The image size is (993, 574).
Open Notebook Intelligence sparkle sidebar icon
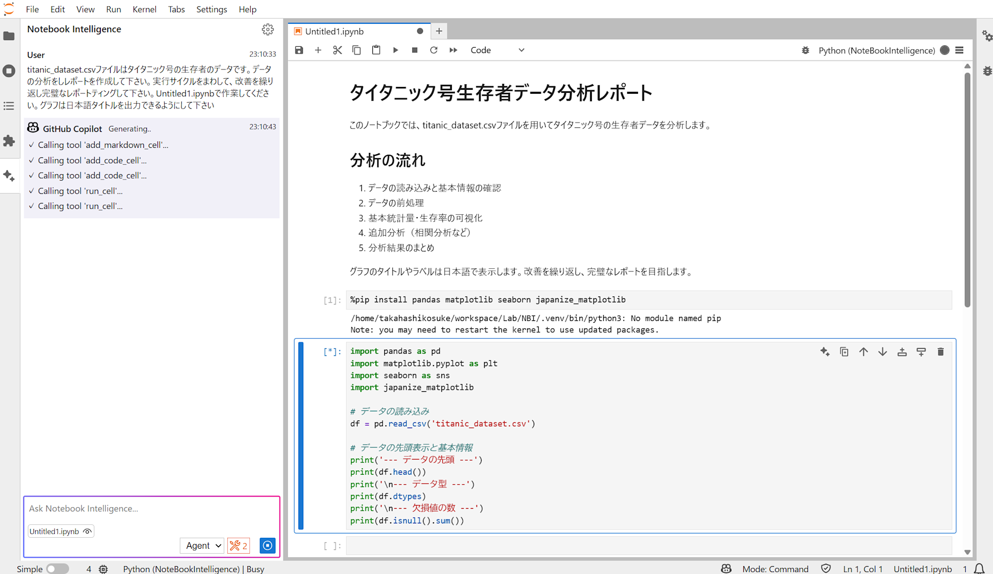click(x=9, y=176)
